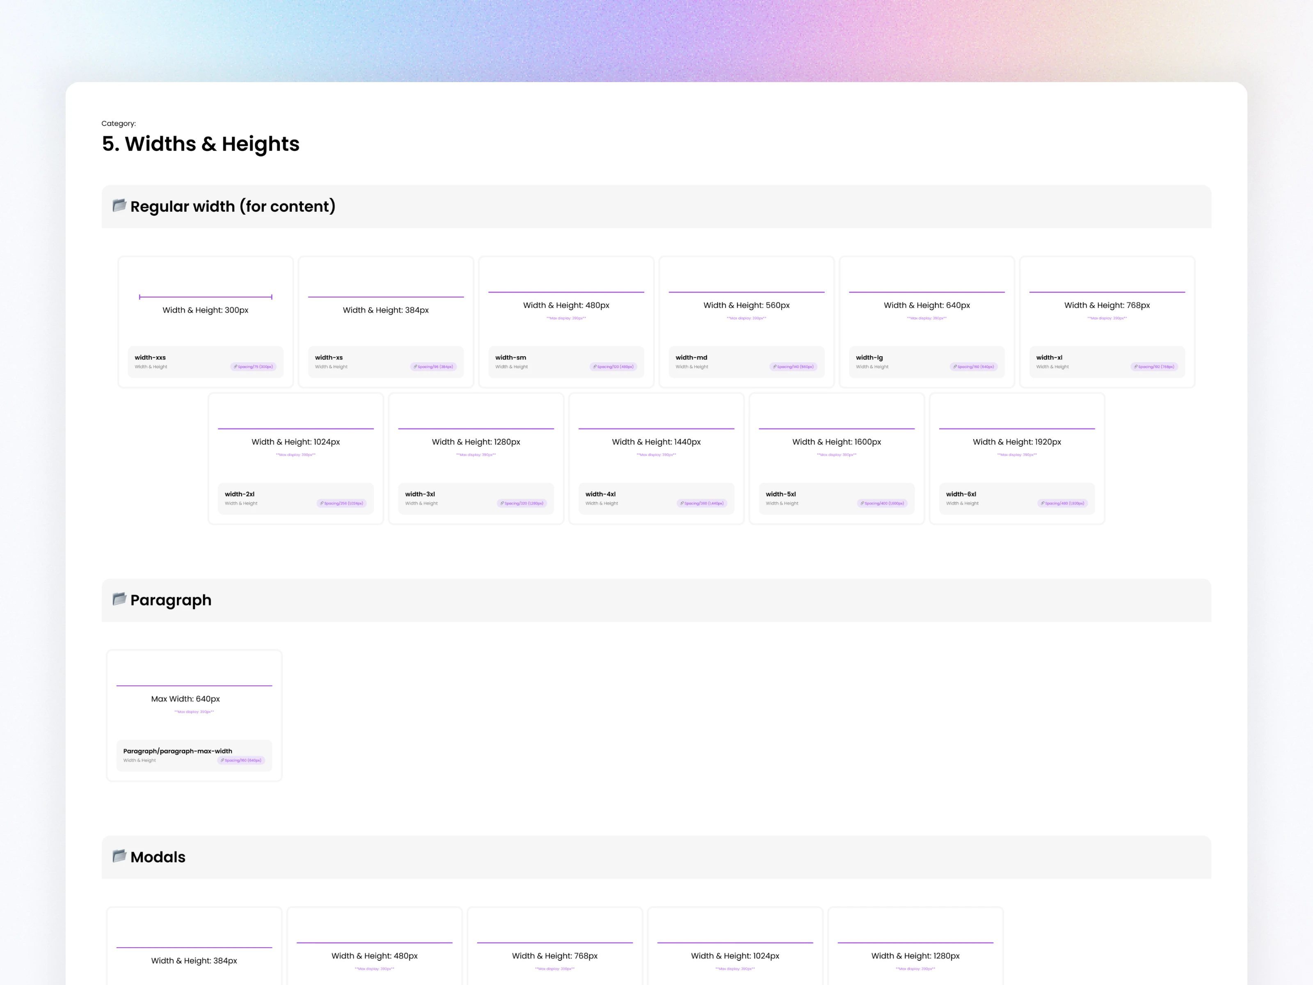The height and width of the screenshot is (985, 1313).
Task: Click pill in paragraph-max-width card
Action: 240,761
